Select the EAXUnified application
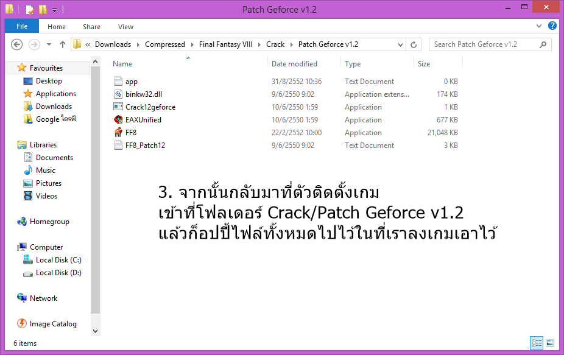 (x=143, y=120)
